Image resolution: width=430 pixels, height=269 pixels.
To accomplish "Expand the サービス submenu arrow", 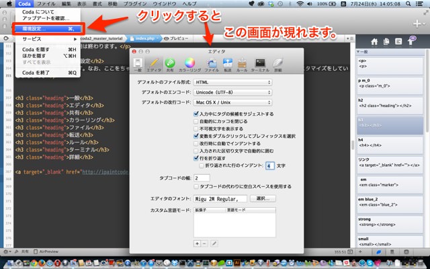I will 75,39.
